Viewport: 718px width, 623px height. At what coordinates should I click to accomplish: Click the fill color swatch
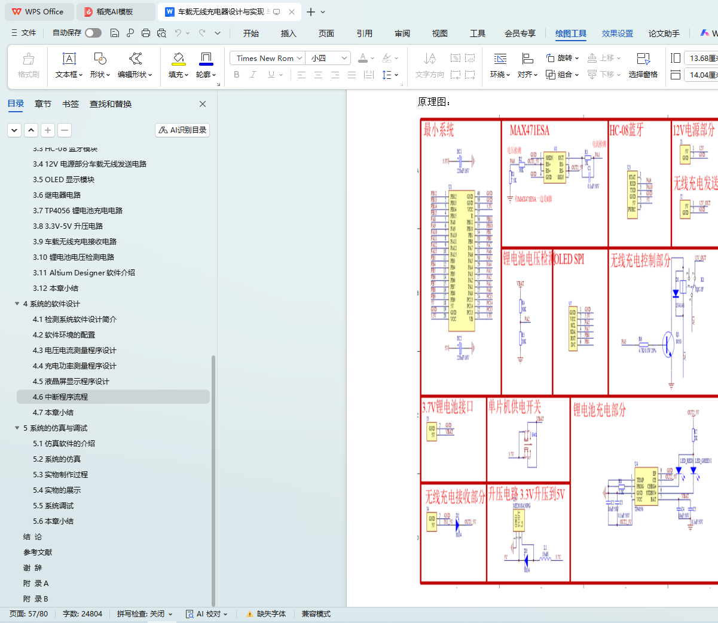tap(178, 59)
